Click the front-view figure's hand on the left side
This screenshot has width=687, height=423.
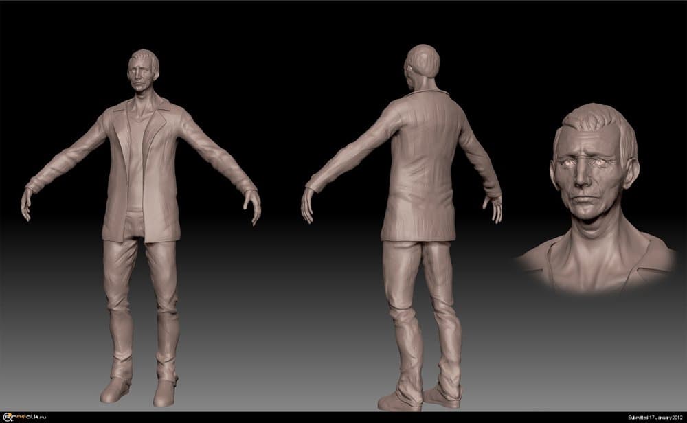[x=26, y=202]
